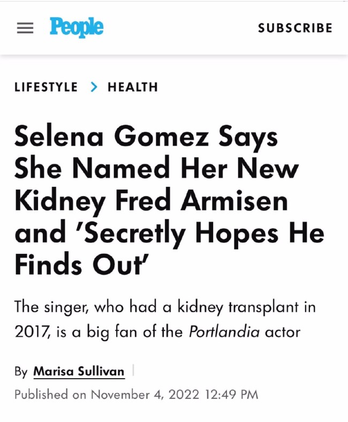This screenshot has height=422, width=348.
Task: Click the blue breadcrumb chevron arrow
Action: tap(94, 87)
